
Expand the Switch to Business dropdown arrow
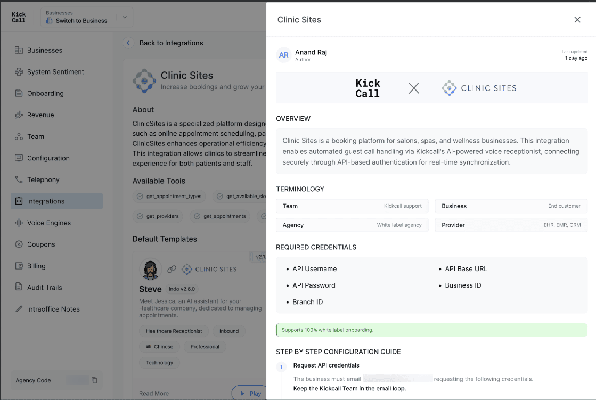[124, 17]
